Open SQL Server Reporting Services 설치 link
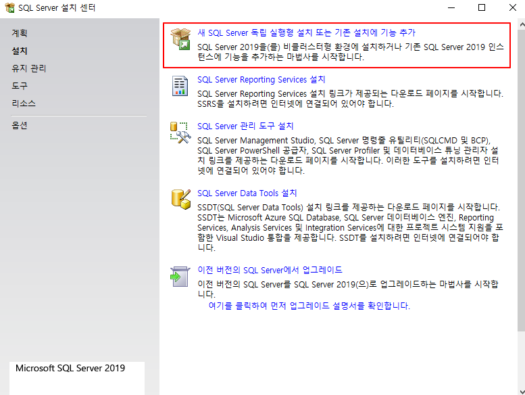 261,79
